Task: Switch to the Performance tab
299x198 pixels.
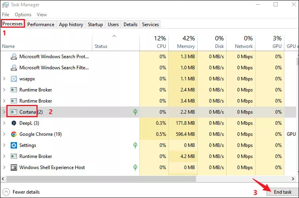Action: coord(41,25)
